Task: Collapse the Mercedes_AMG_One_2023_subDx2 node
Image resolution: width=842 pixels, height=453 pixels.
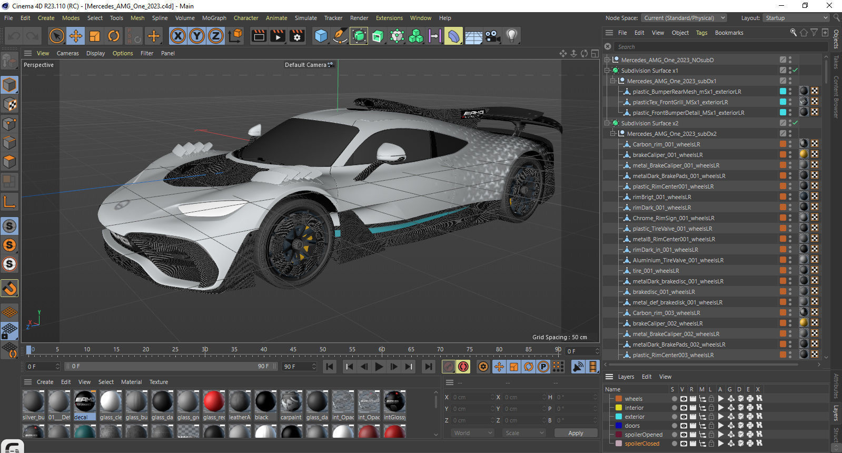Action: coord(613,134)
